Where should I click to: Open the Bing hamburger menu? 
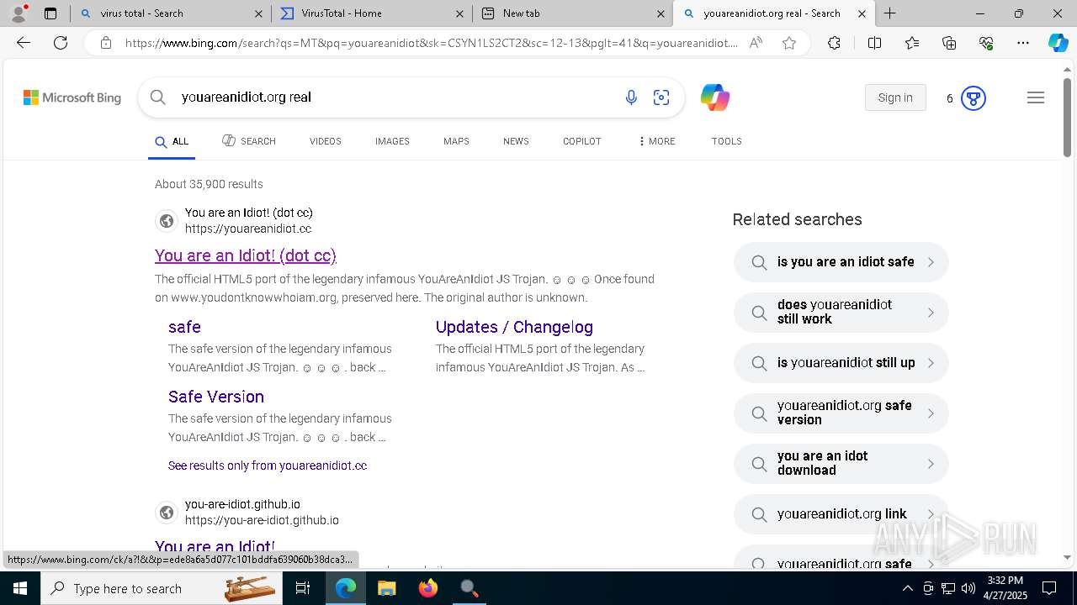(1036, 97)
